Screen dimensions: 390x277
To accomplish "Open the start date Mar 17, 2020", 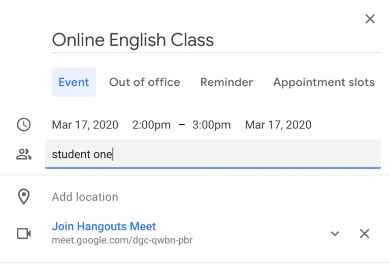I will [x=85, y=125].
